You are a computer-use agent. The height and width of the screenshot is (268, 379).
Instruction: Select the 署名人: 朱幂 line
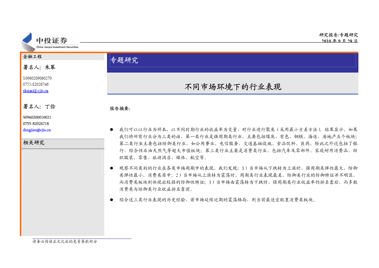pyautogui.click(x=39, y=67)
